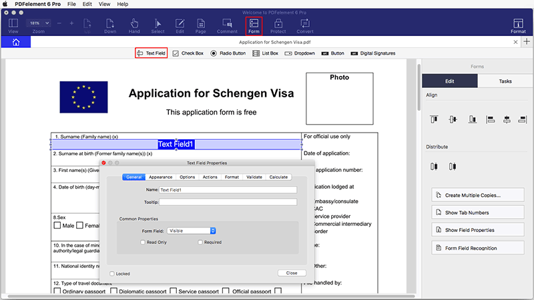
Task: Open the Edit menu in menu bar
Action: (x=87, y=4)
